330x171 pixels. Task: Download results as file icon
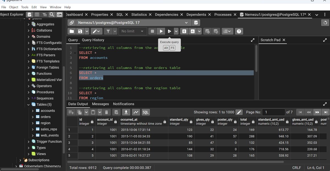pyautogui.click(x=126, y=112)
